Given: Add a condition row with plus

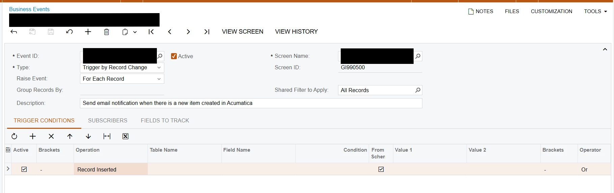Looking at the screenshot, I should (33, 136).
